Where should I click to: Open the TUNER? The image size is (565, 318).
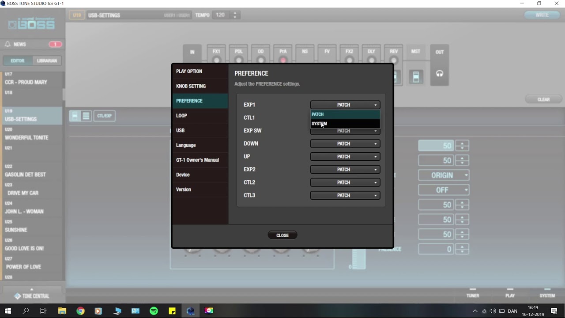(x=473, y=293)
